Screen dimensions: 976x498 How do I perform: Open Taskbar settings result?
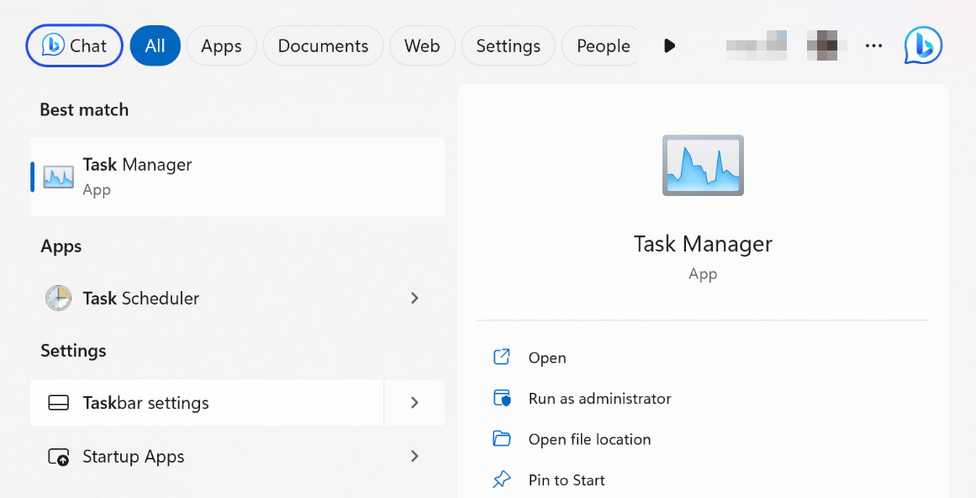click(207, 403)
